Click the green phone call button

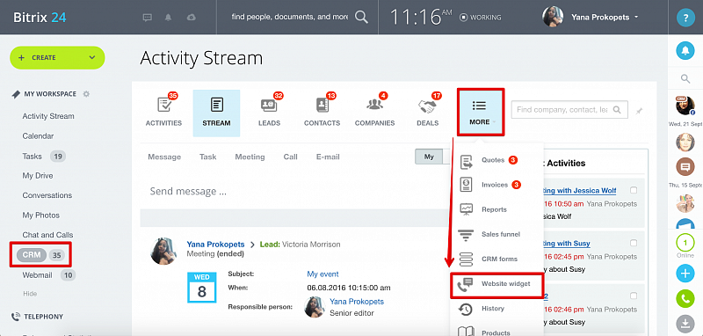[685, 298]
